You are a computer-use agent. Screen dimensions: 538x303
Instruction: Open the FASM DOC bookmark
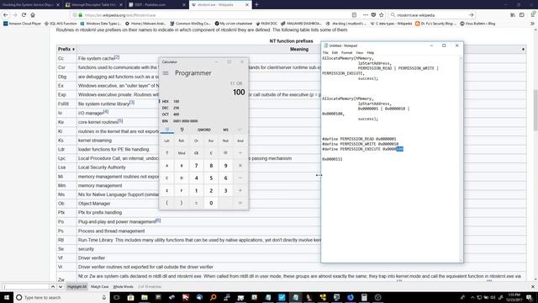point(266,24)
